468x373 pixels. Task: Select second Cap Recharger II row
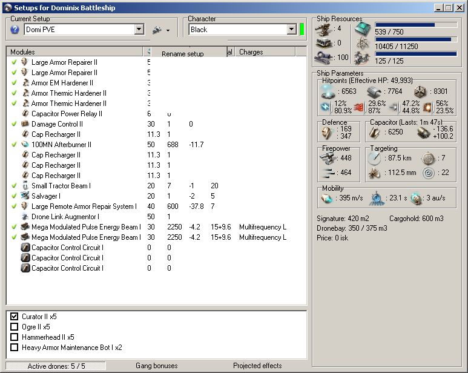156,155
